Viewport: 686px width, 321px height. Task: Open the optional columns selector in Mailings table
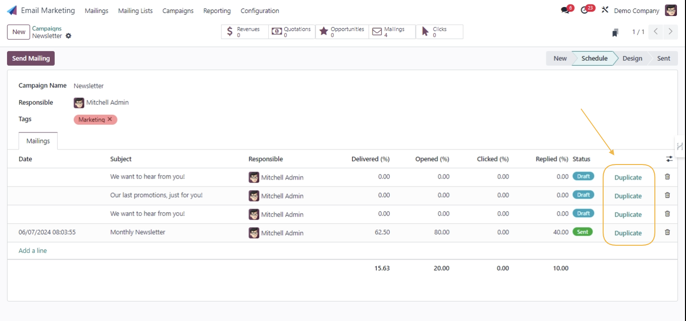tap(669, 158)
